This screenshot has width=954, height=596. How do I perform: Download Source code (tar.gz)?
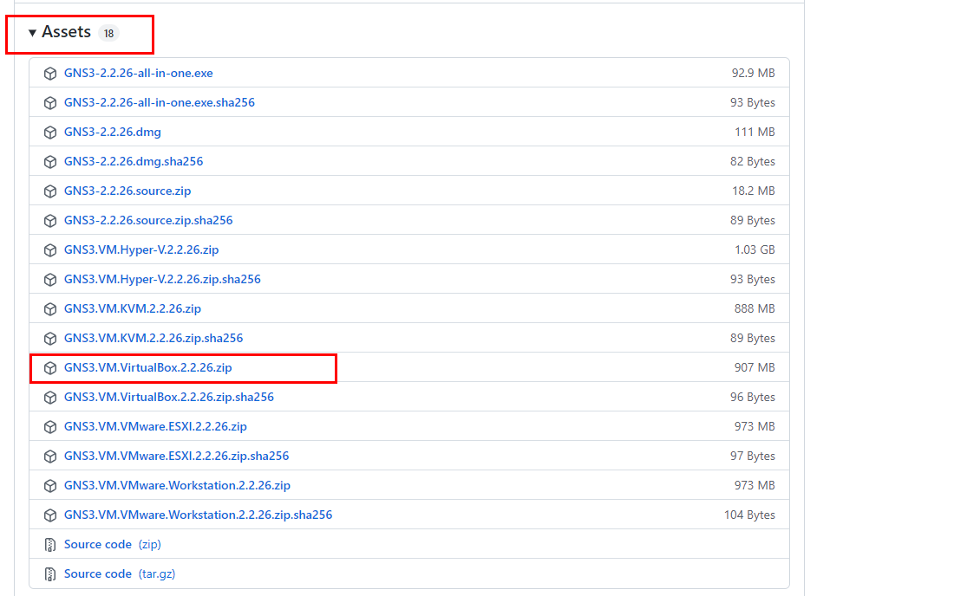click(x=120, y=574)
